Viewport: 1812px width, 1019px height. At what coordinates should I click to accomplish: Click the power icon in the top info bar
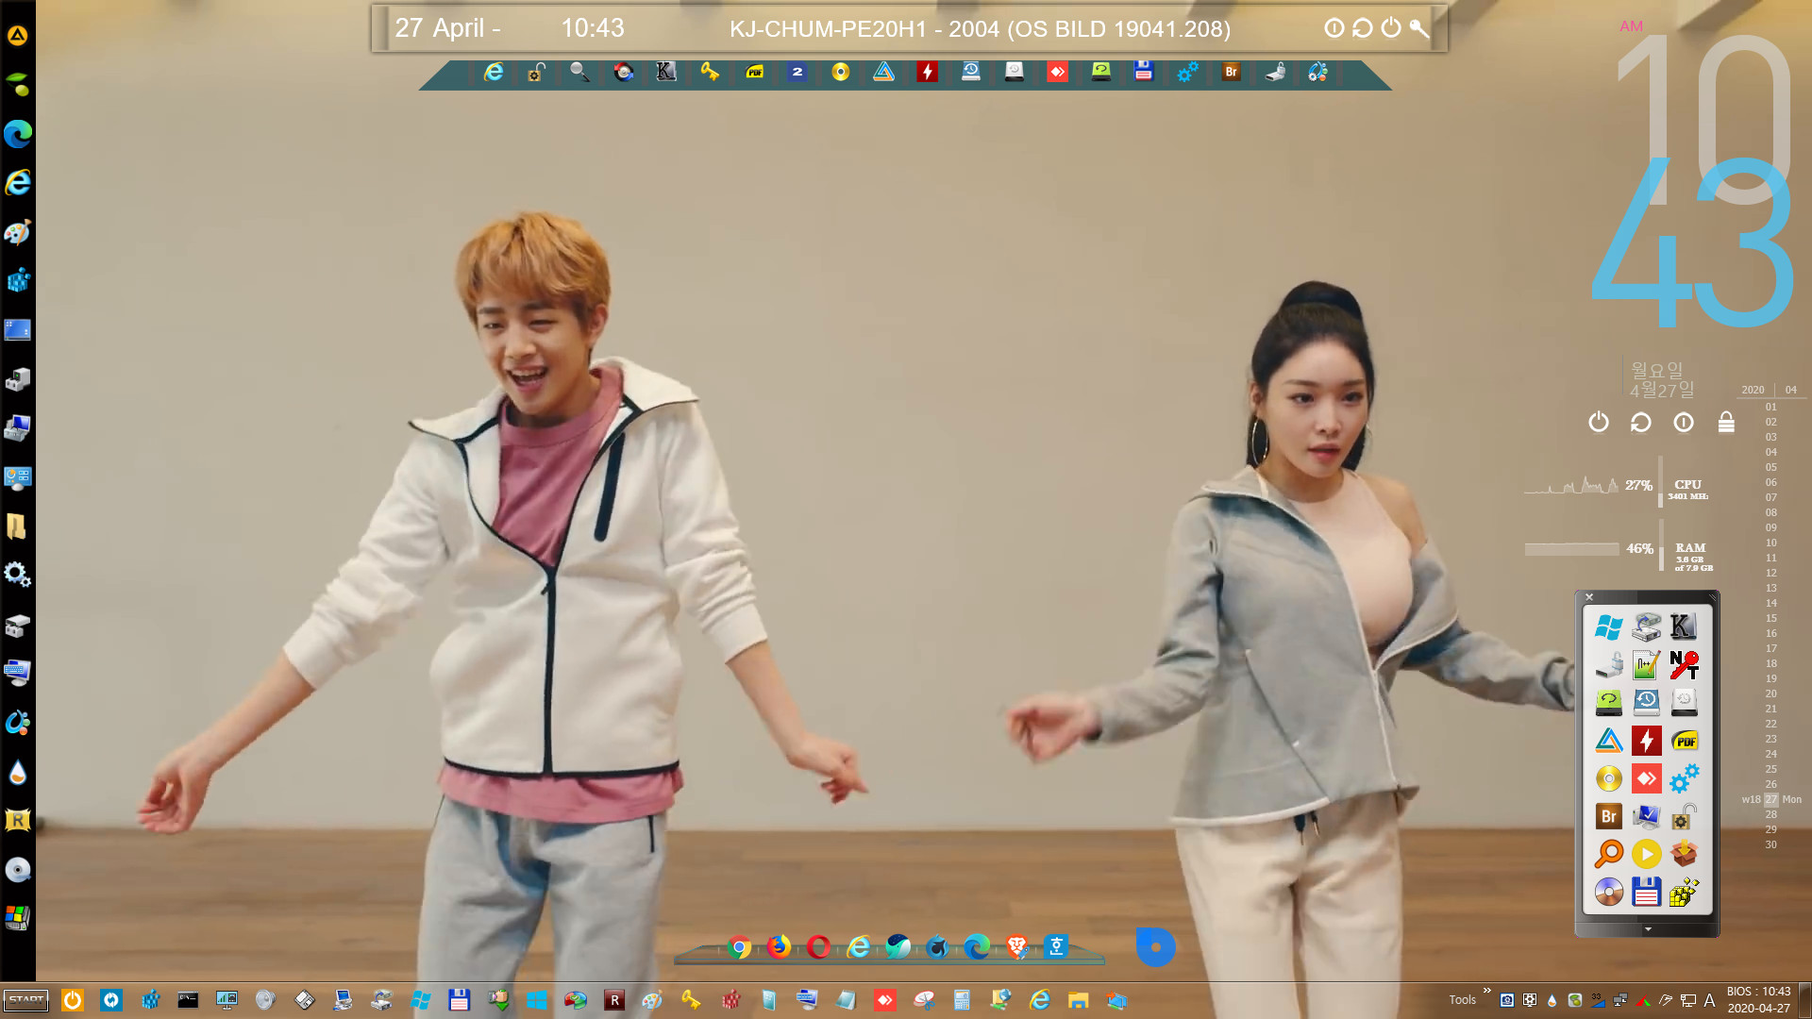(1391, 28)
